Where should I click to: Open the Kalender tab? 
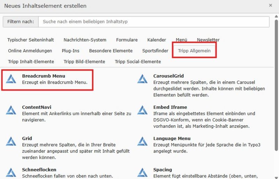[157, 40]
